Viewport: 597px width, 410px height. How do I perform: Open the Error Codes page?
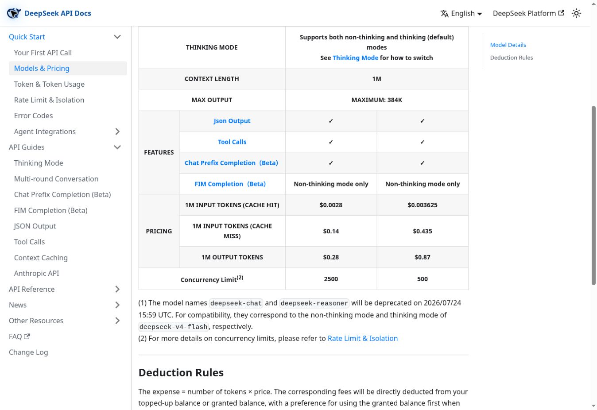33,116
